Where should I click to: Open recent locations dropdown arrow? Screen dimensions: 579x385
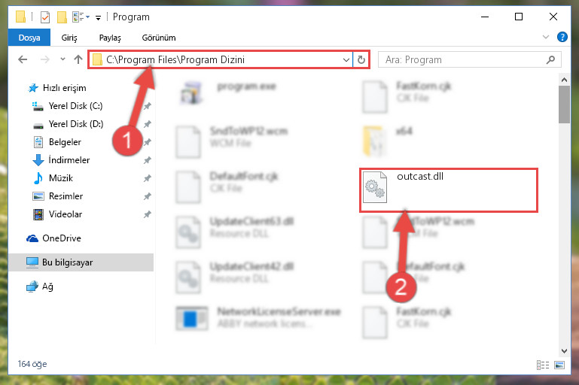click(62, 59)
